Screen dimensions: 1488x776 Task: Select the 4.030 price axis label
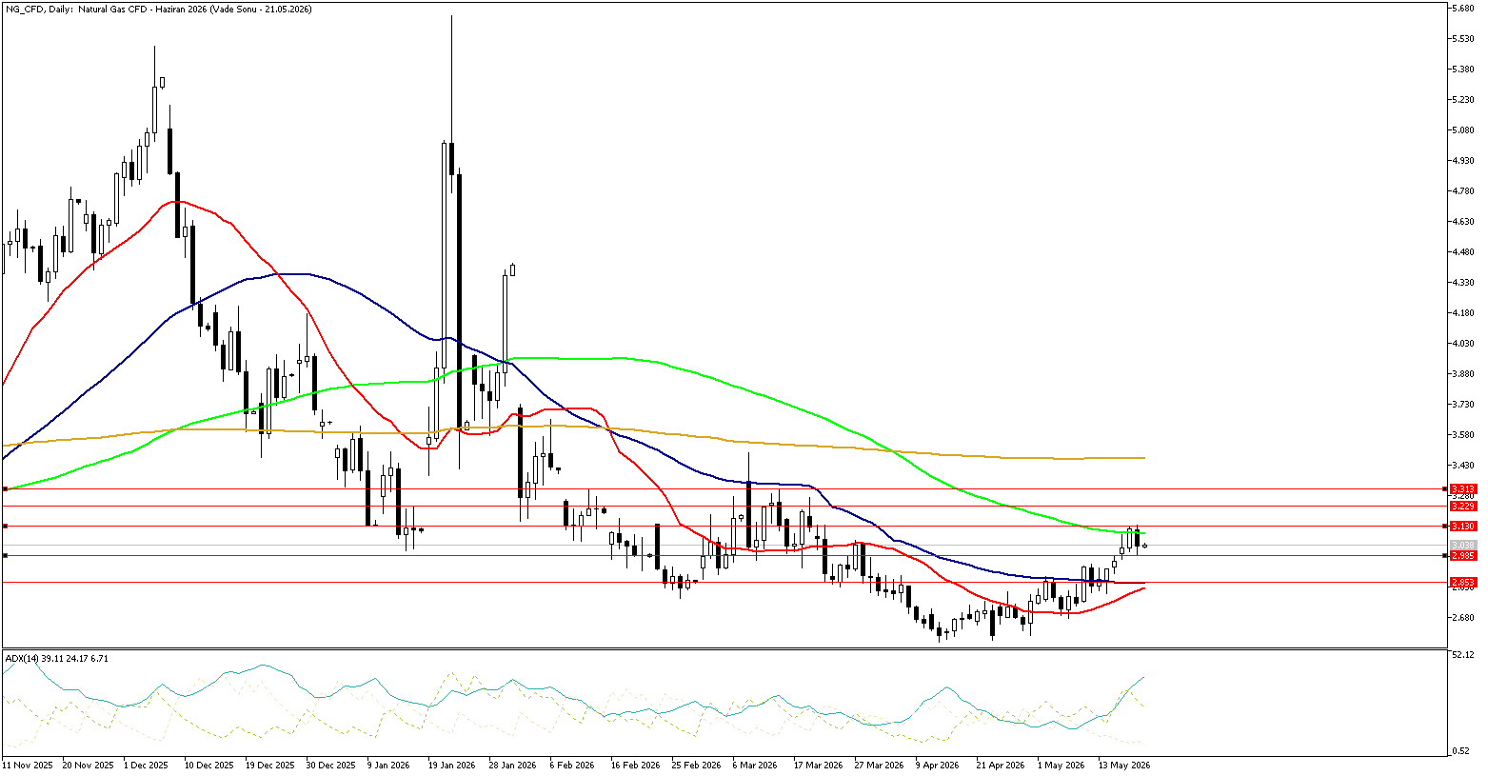click(x=1463, y=344)
